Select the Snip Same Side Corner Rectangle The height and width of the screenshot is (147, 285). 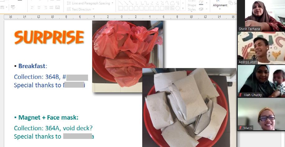(x=136, y=8)
